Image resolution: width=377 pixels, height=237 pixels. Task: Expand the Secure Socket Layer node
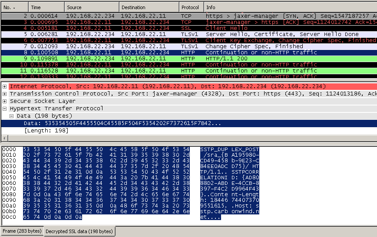(x=4, y=101)
